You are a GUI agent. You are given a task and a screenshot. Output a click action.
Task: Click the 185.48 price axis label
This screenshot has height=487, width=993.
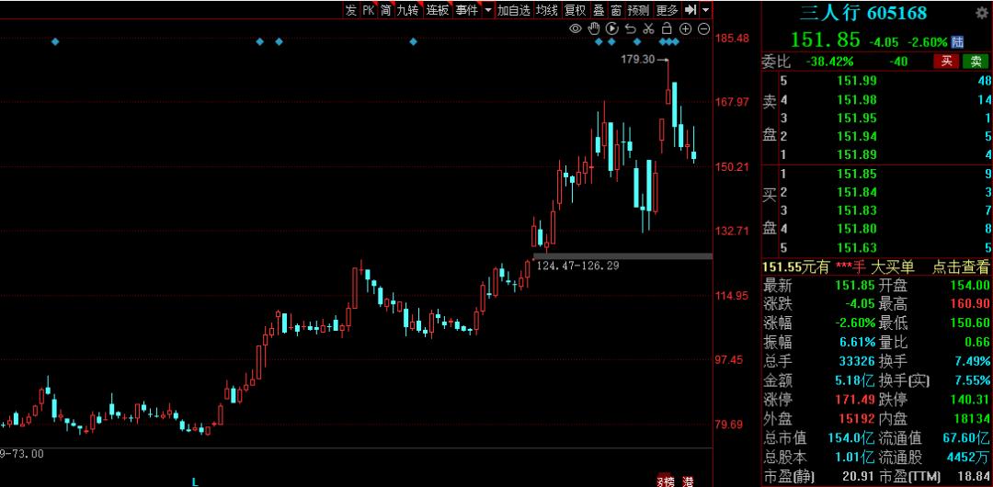click(732, 38)
